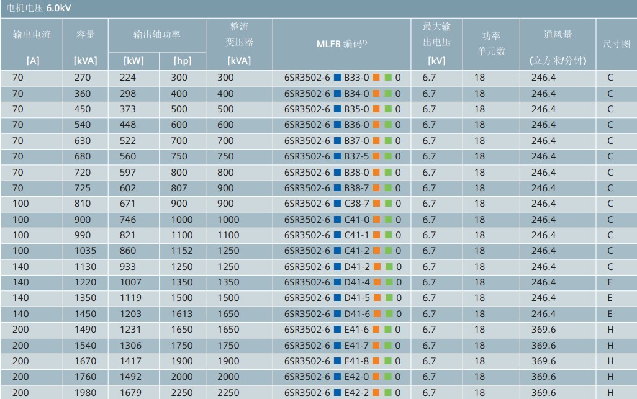Select the blue square beside D41-2
Viewport: 637px width, 399px height.
pos(337,267)
